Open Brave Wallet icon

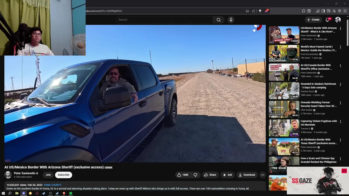(329, 11)
